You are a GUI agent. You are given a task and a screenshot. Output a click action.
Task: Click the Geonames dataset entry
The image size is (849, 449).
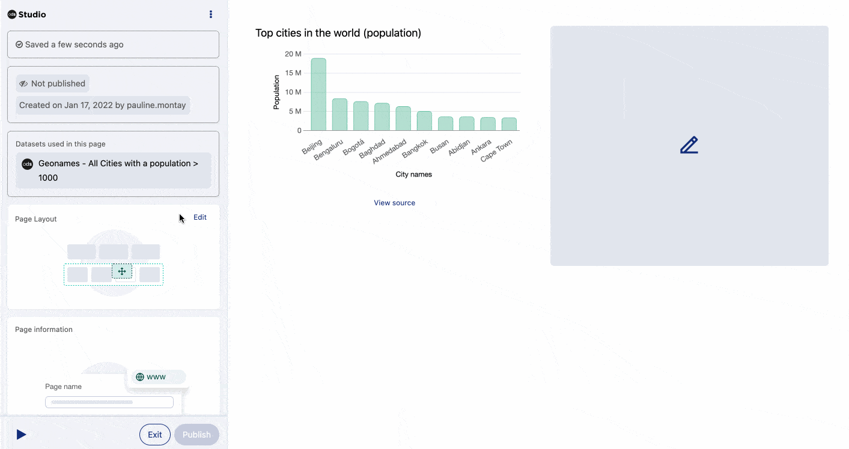(x=113, y=170)
